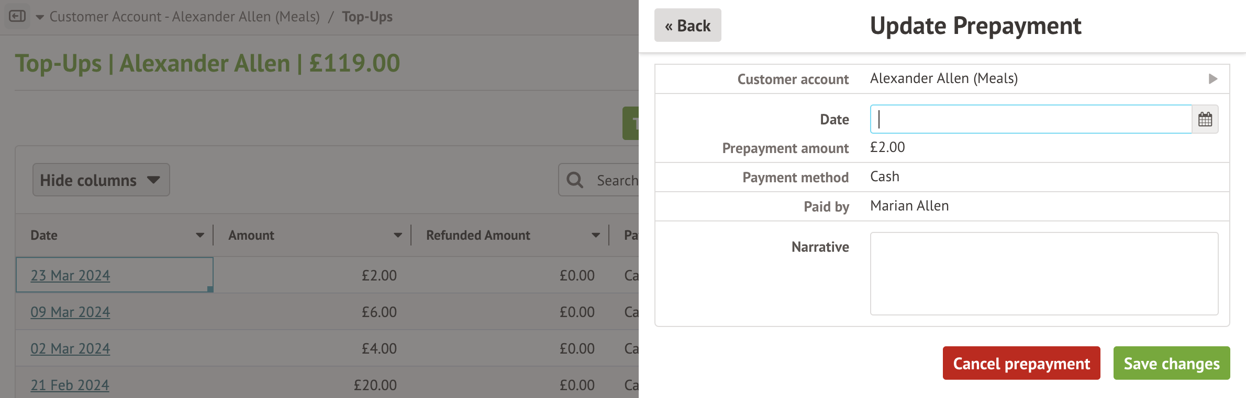
Task: Open the Amount column menu arrow
Action: [397, 236]
